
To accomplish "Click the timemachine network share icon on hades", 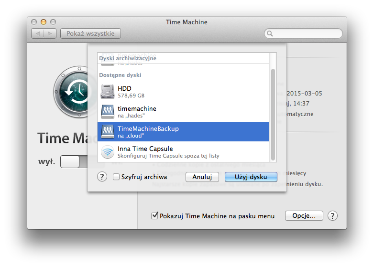I will point(107,112).
